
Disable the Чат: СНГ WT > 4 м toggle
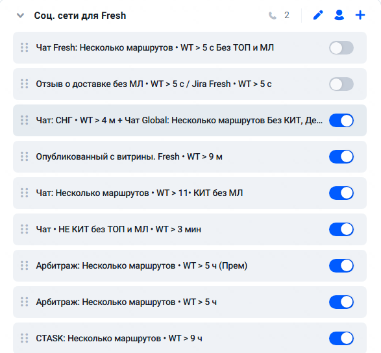341,120
